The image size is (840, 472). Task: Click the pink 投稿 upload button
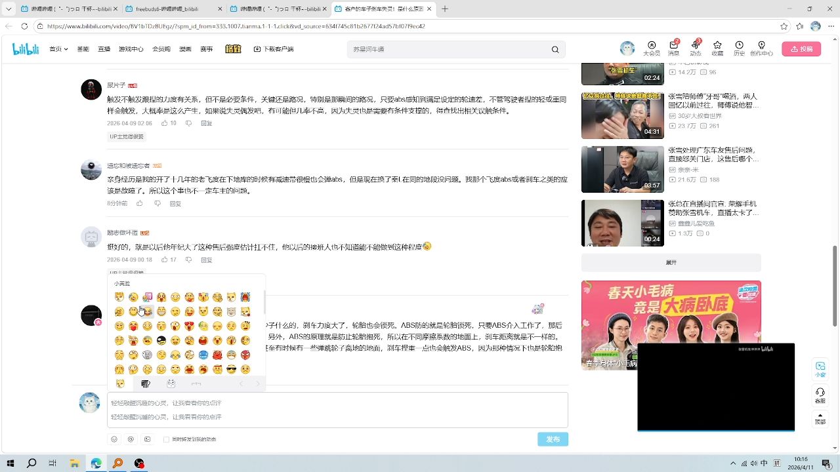[801, 49]
